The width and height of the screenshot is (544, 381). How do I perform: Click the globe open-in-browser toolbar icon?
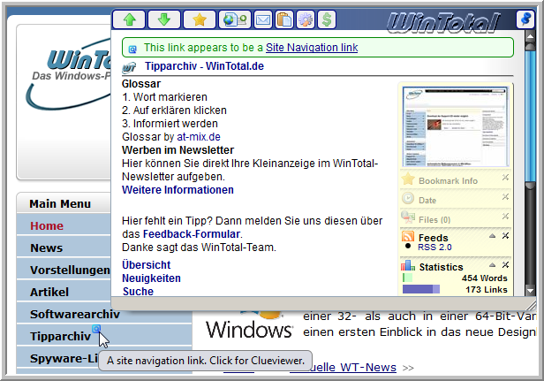235,19
